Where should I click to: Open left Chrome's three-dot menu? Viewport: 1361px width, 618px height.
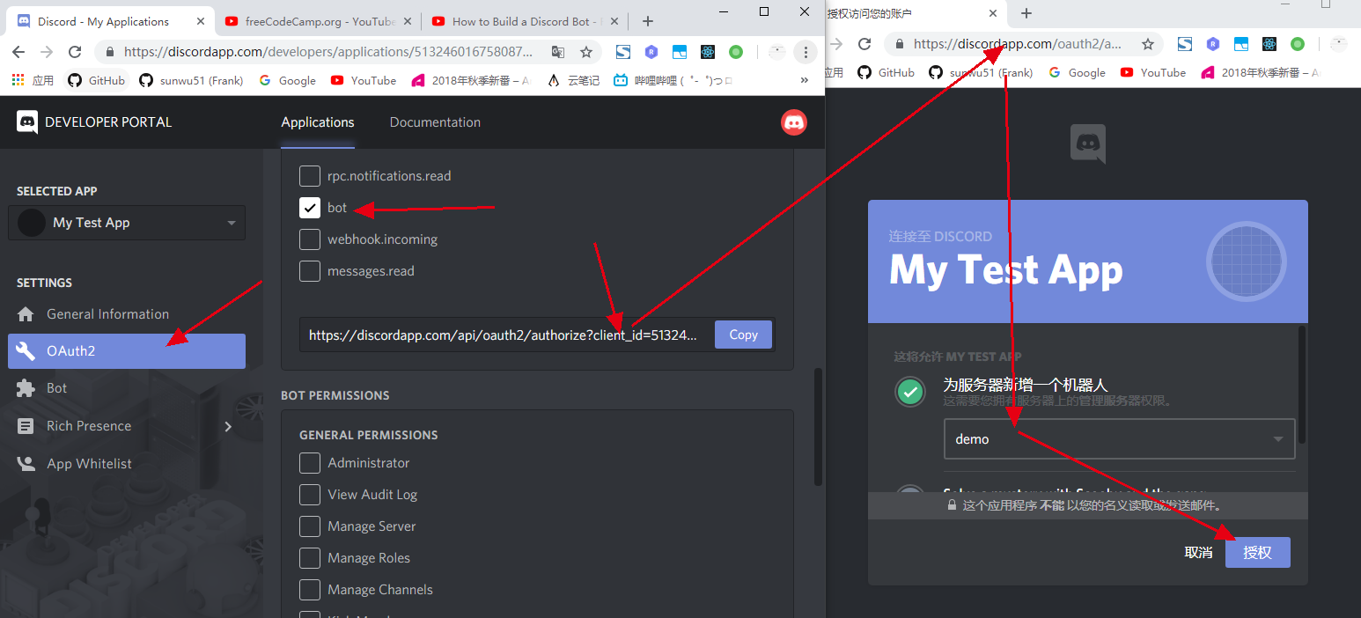806,52
